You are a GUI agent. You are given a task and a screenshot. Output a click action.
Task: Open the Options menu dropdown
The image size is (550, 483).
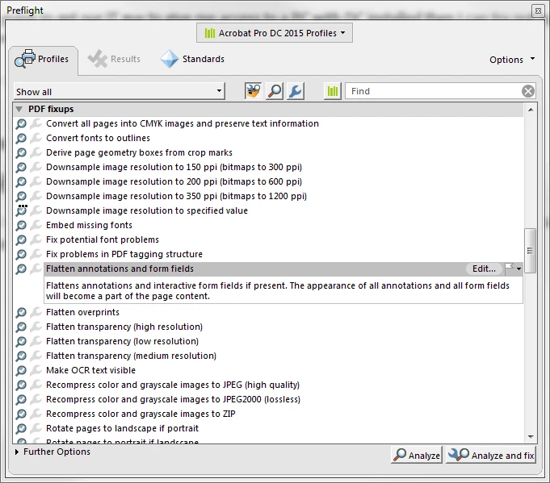point(512,60)
